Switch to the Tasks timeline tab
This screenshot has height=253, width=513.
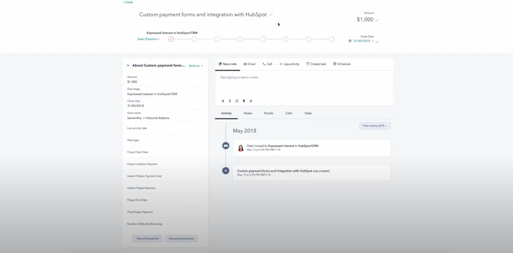pos(308,113)
